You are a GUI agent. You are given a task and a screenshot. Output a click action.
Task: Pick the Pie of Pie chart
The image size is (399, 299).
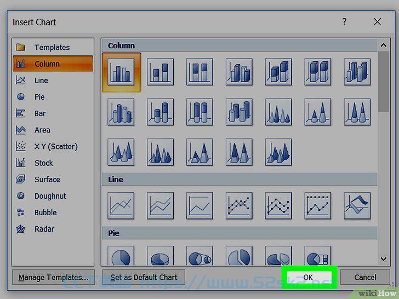click(200, 256)
